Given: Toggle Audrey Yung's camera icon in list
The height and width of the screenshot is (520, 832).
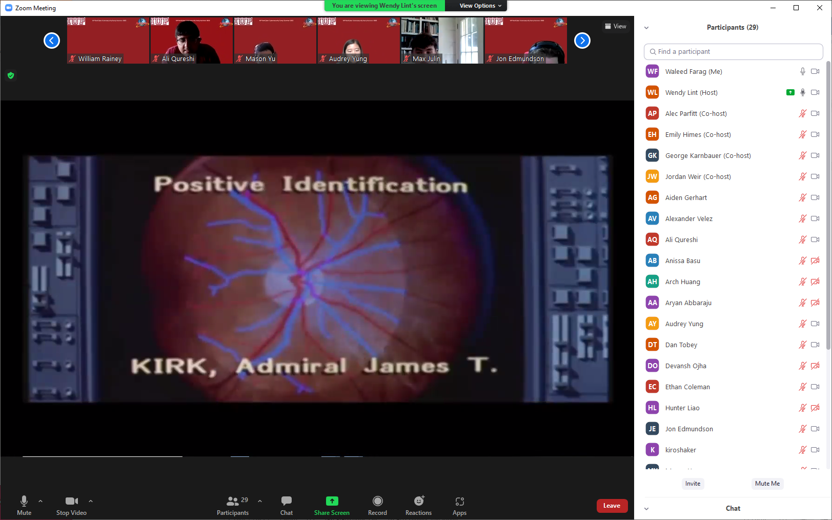Looking at the screenshot, I should click(815, 324).
